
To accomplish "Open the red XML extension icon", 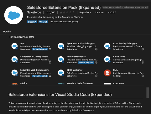I will [x=107, y=73].
